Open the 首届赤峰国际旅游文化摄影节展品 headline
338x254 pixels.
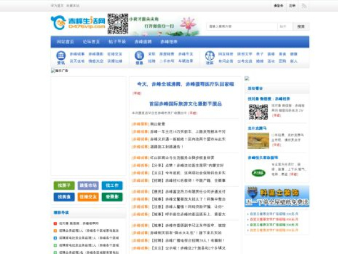(185, 104)
